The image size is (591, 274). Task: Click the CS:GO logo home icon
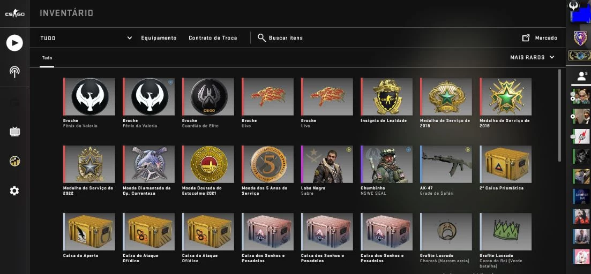[x=14, y=13]
